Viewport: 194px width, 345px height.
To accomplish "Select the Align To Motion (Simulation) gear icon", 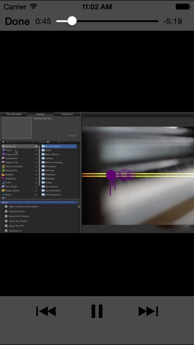I will coord(6,207).
